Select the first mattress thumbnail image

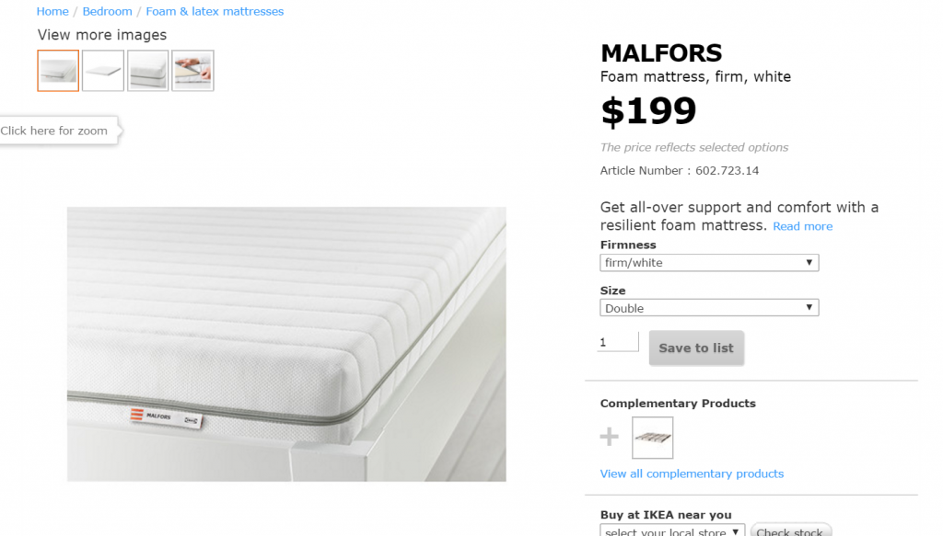[58, 71]
